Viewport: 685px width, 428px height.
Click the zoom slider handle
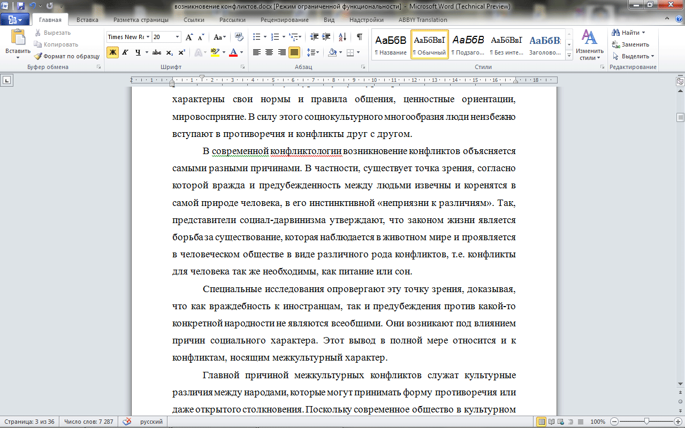click(647, 422)
